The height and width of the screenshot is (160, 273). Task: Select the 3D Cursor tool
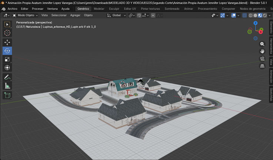pos(7,33)
